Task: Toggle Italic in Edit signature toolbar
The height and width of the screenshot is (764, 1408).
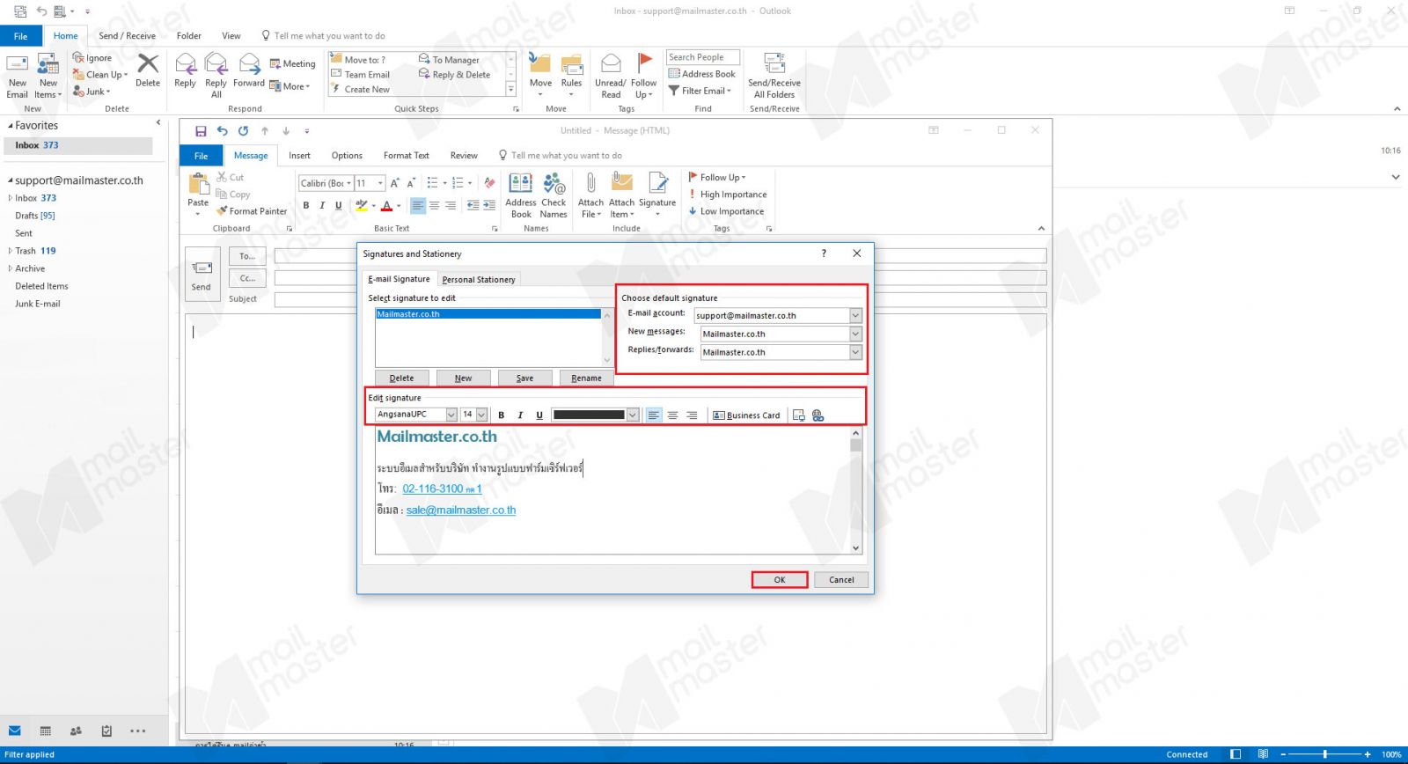Action: 520,415
